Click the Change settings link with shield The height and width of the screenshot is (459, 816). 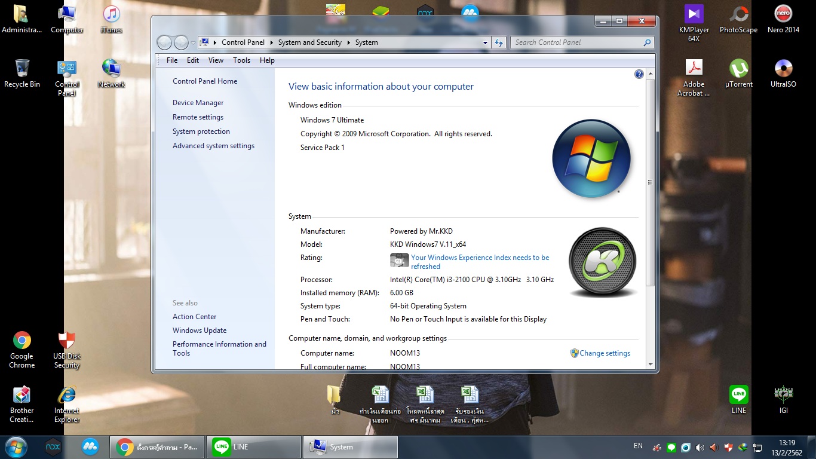tap(605, 353)
